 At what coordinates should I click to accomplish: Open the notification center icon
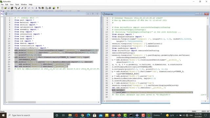(206, 115)
